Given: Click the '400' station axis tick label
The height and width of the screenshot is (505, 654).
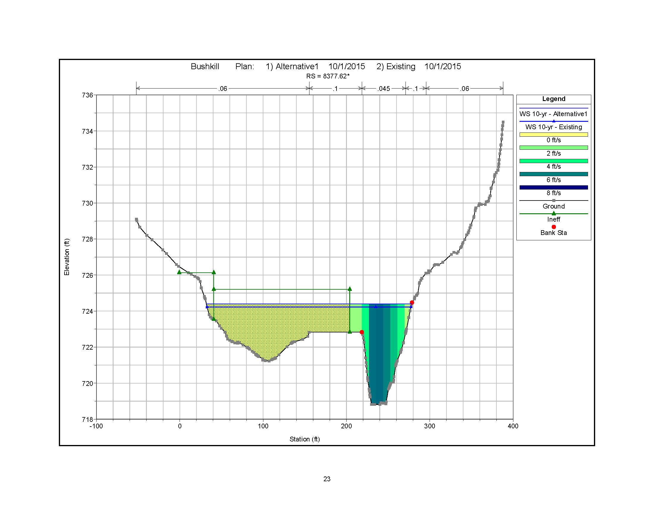Looking at the screenshot, I should [x=513, y=426].
